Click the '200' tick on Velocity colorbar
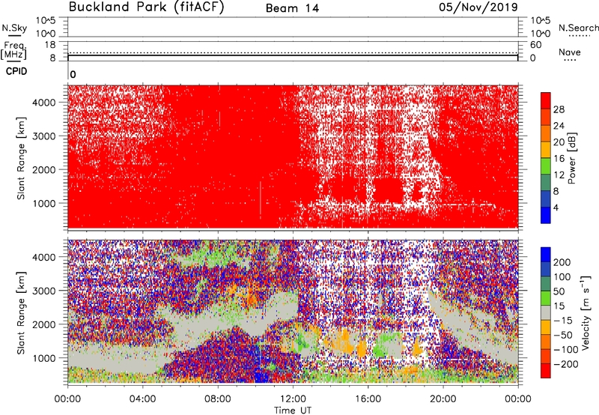 point(562,262)
